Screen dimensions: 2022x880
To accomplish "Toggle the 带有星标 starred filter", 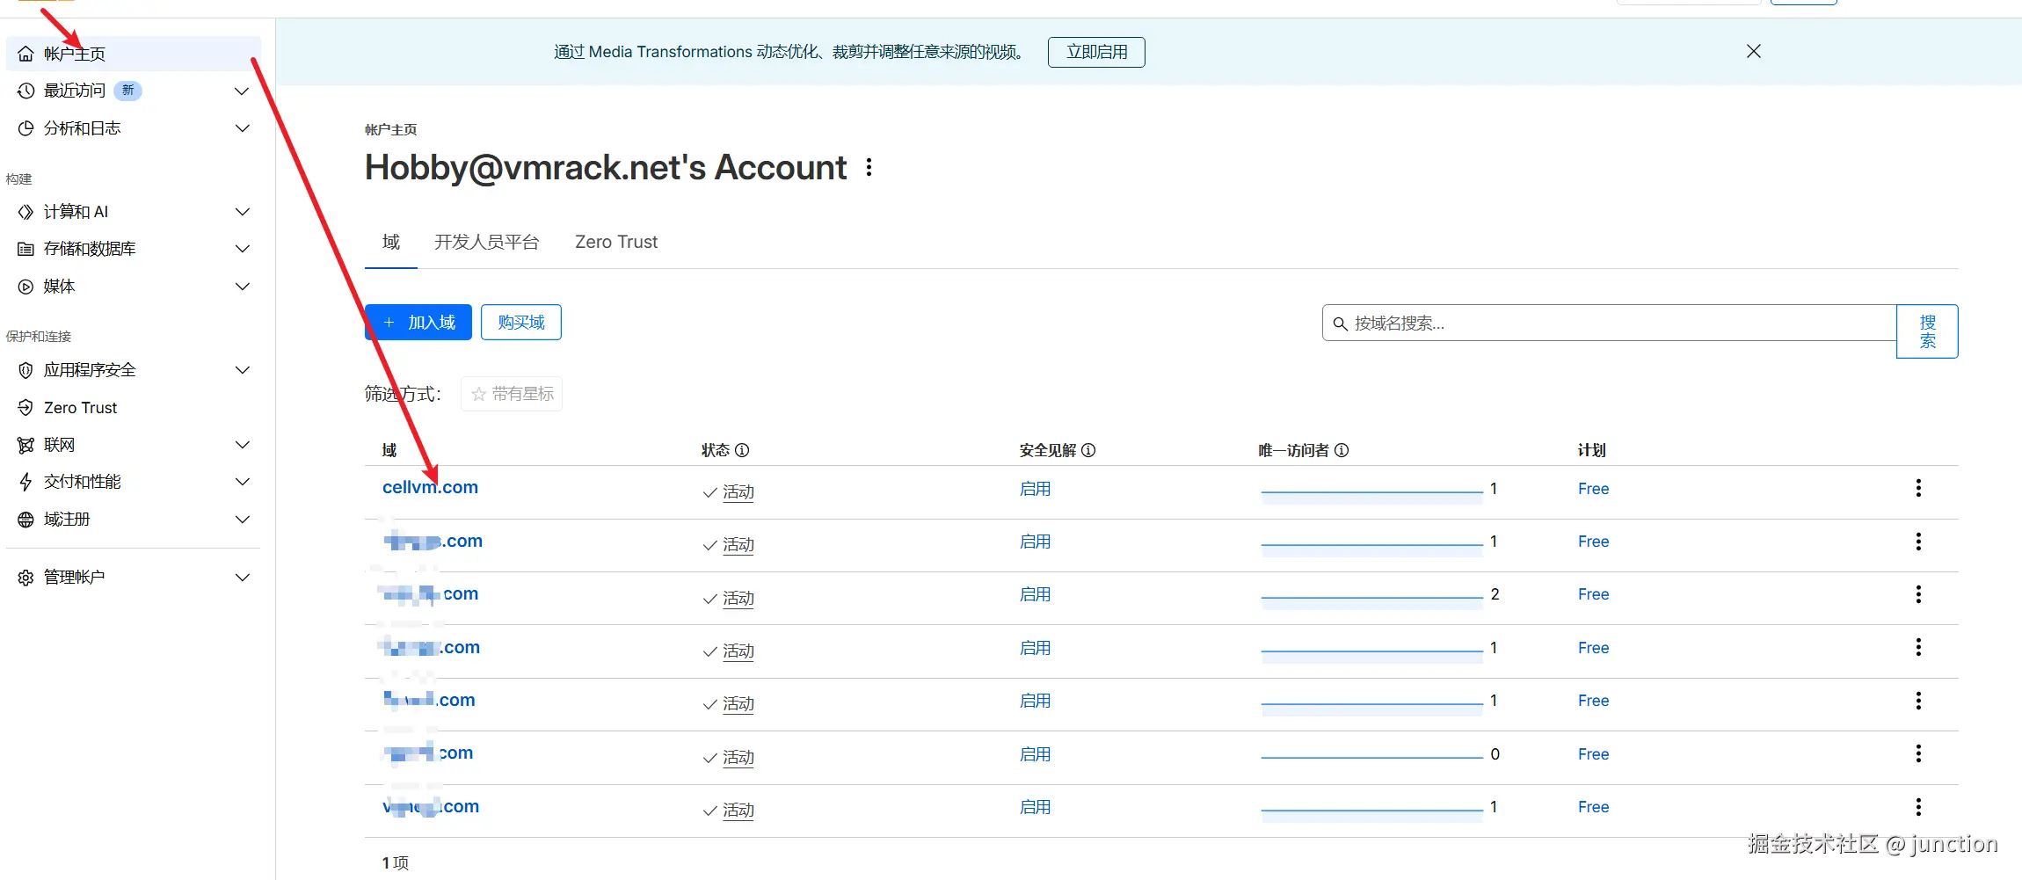I will 512,394.
